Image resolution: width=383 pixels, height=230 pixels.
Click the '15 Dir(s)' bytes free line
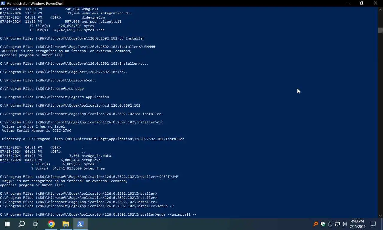click(67, 30)
